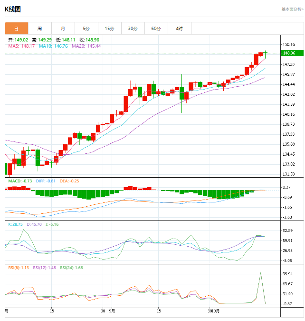The height and width of the screenshot is (321, 305).
Task: Click the MACD: -0.73 label
Action: coord(20,181)
